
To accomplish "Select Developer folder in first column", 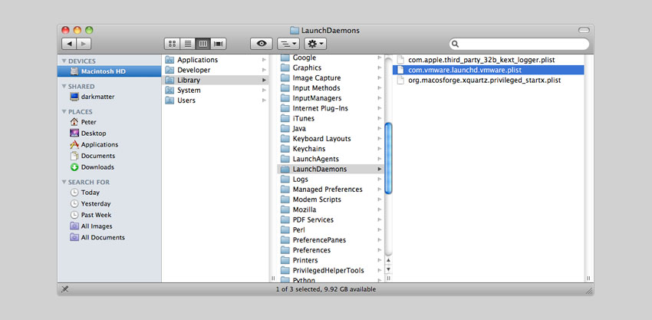I will point(216,70).
